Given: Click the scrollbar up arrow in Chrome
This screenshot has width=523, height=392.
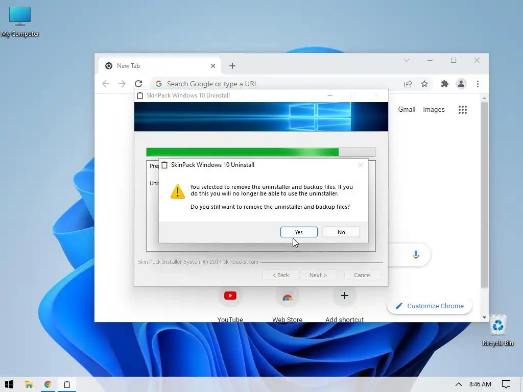Looking at the screenshot, I should point(484,99).
